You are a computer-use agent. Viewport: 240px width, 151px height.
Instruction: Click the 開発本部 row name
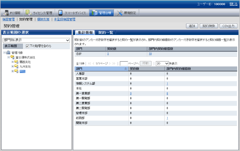[82, 123]
